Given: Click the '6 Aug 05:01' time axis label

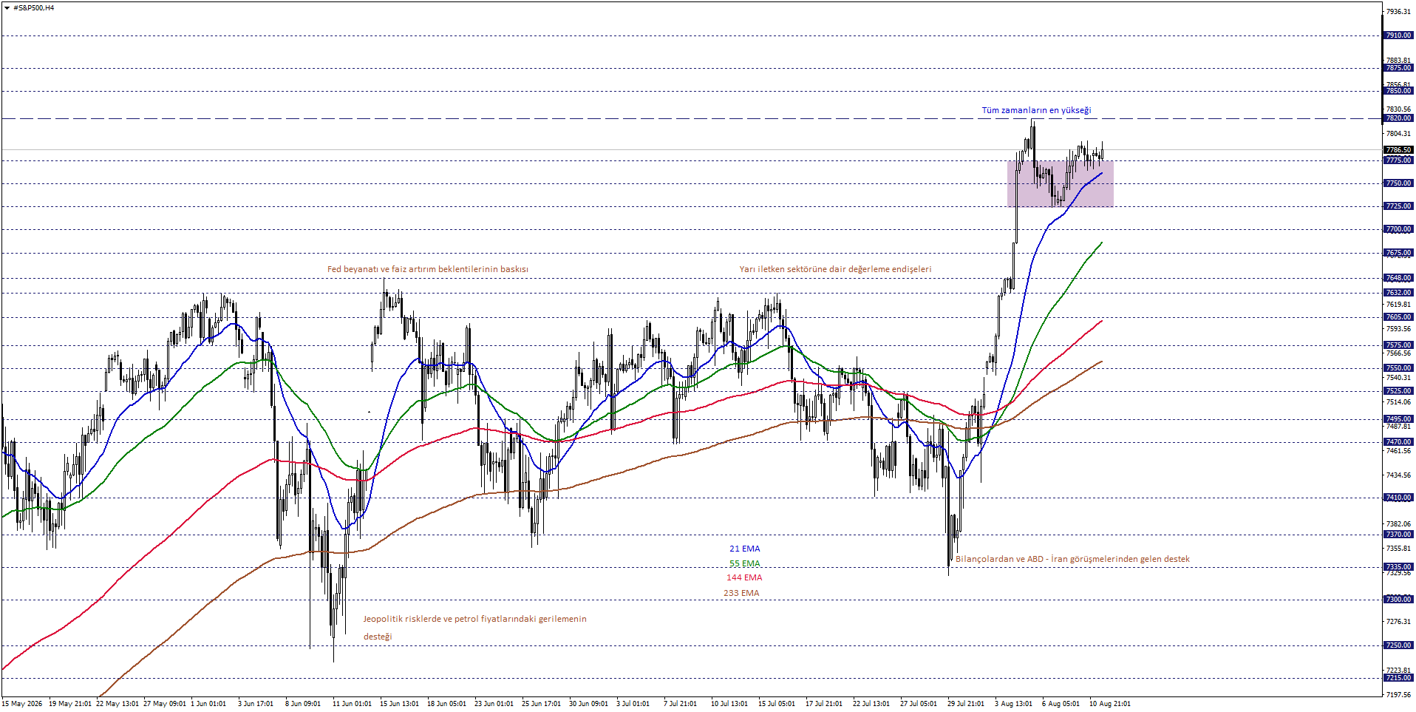Looking at the screenshot, I should point(1061,704).
